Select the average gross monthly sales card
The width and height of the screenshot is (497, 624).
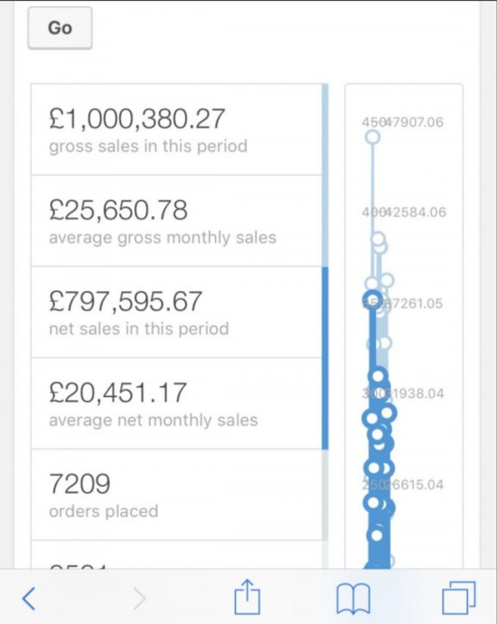pyautogui.click(x=176, y=221)
